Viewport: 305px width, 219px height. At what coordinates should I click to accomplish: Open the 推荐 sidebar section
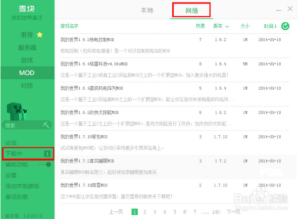27,35
